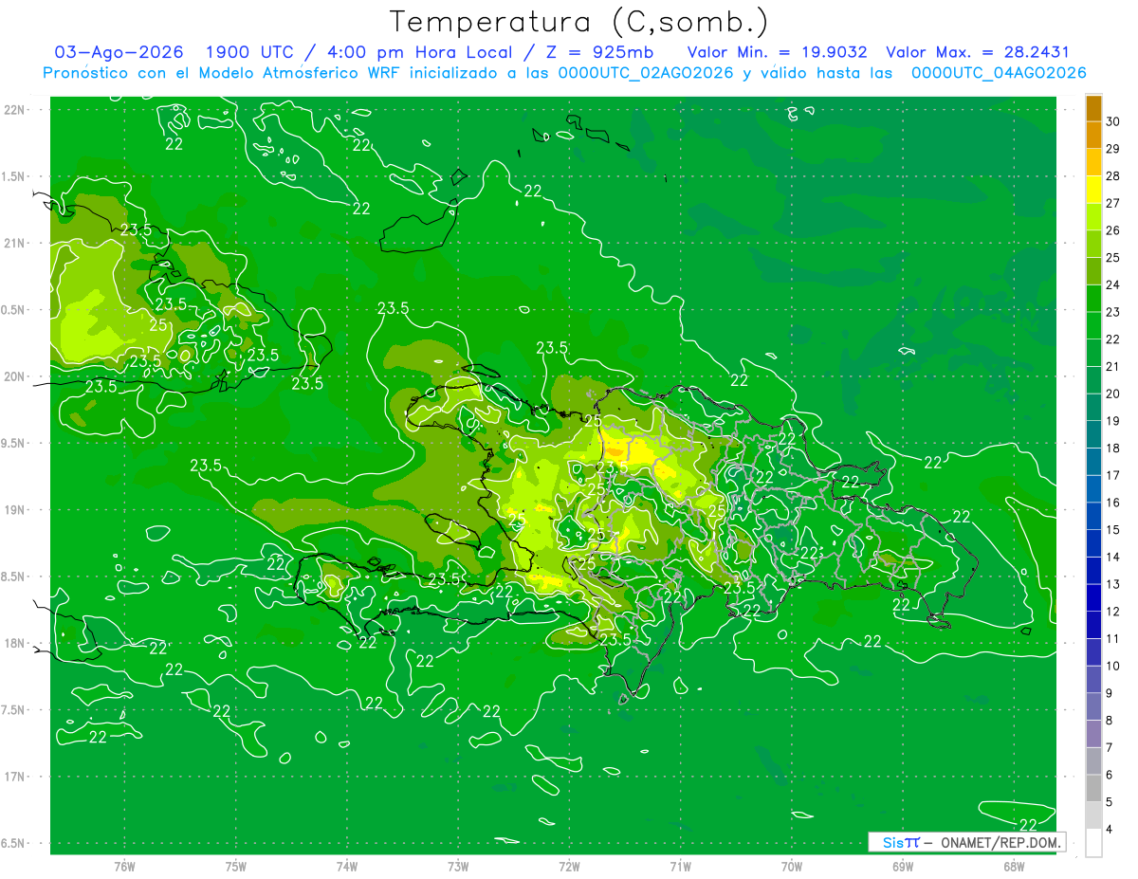
Task: Click the "22N" latitude label
Action: tap(15, 110)
